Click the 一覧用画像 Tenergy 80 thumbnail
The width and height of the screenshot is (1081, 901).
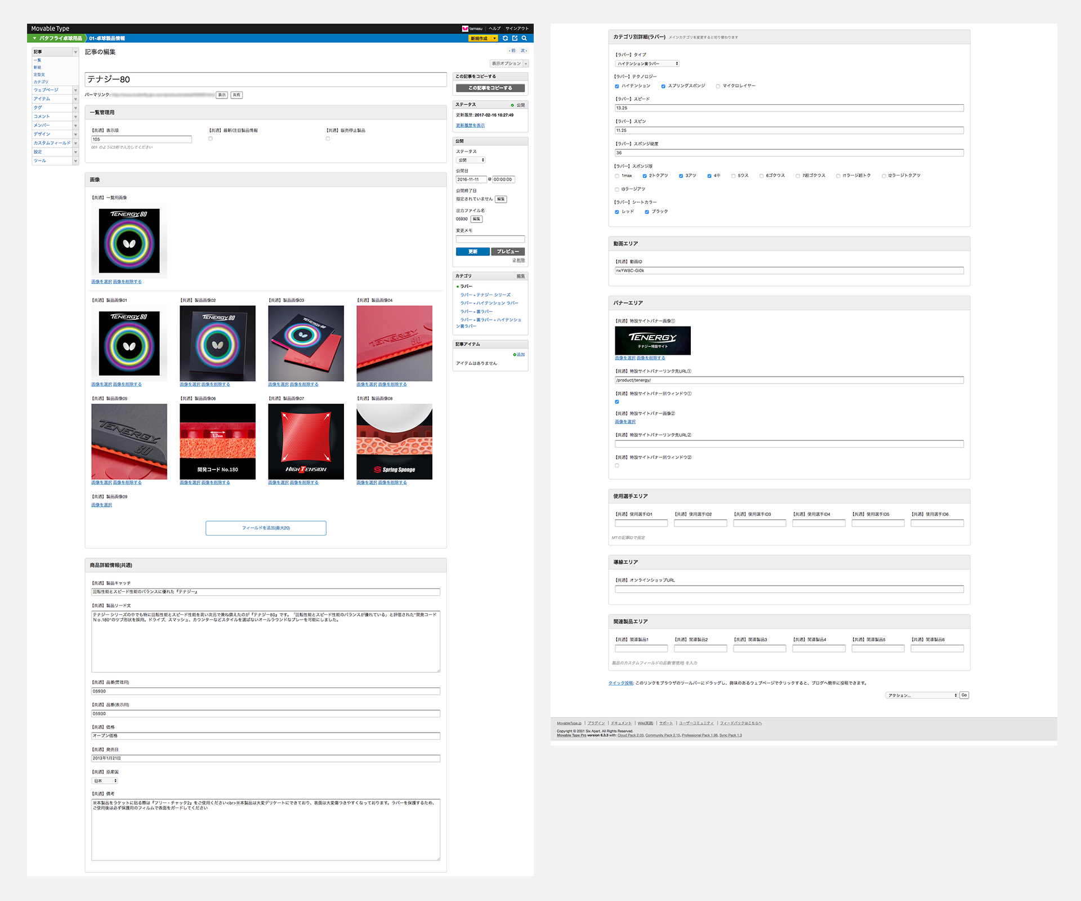click(129, 241)
